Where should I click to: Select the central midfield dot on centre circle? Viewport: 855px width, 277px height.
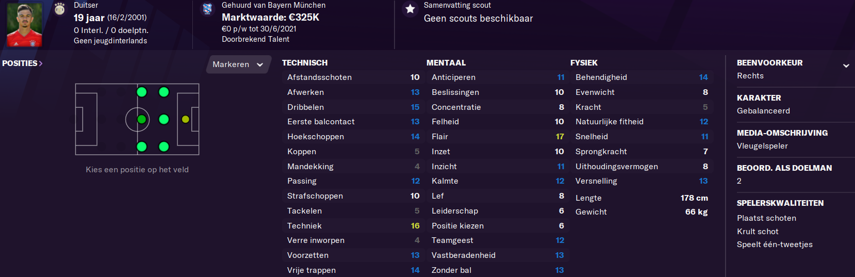(x=142, y=119)
